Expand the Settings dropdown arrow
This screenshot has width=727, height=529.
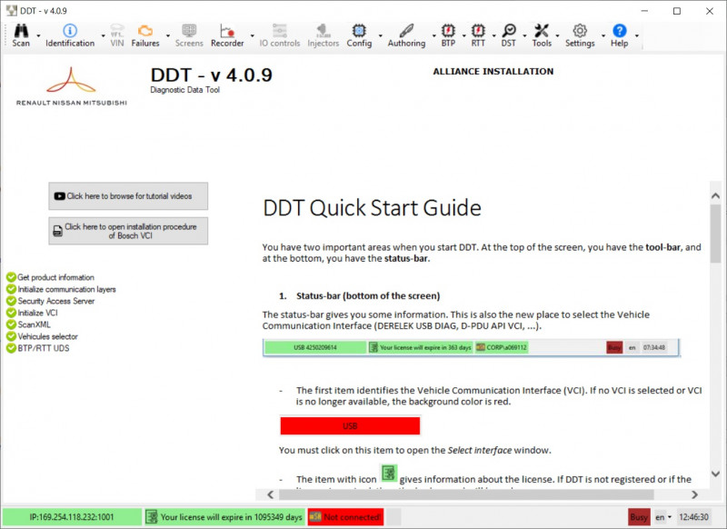coord(603,35)
